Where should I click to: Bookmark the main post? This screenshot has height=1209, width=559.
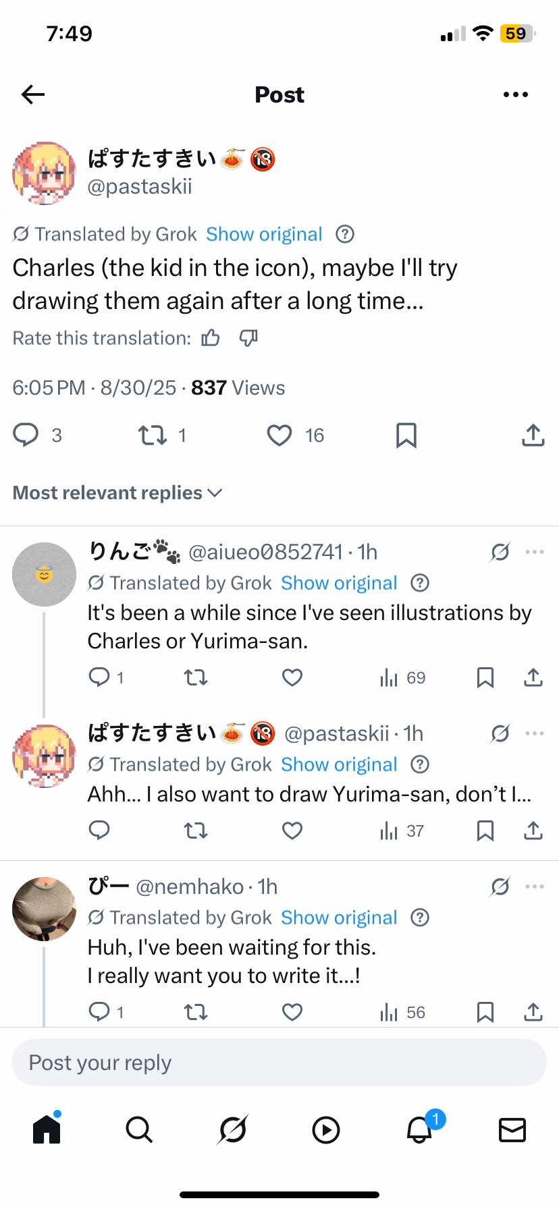(406, 436)
